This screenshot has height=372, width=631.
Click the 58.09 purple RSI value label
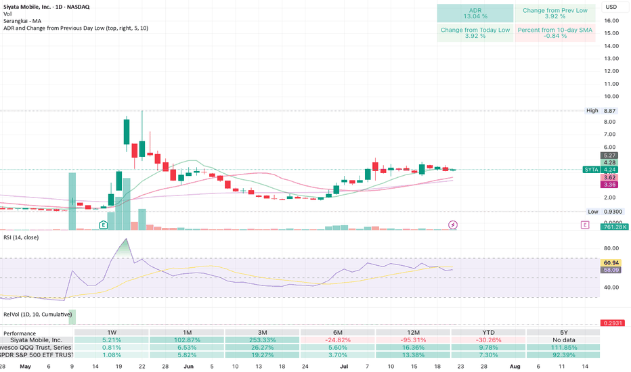pyautogui.click(x=611, y=270)
